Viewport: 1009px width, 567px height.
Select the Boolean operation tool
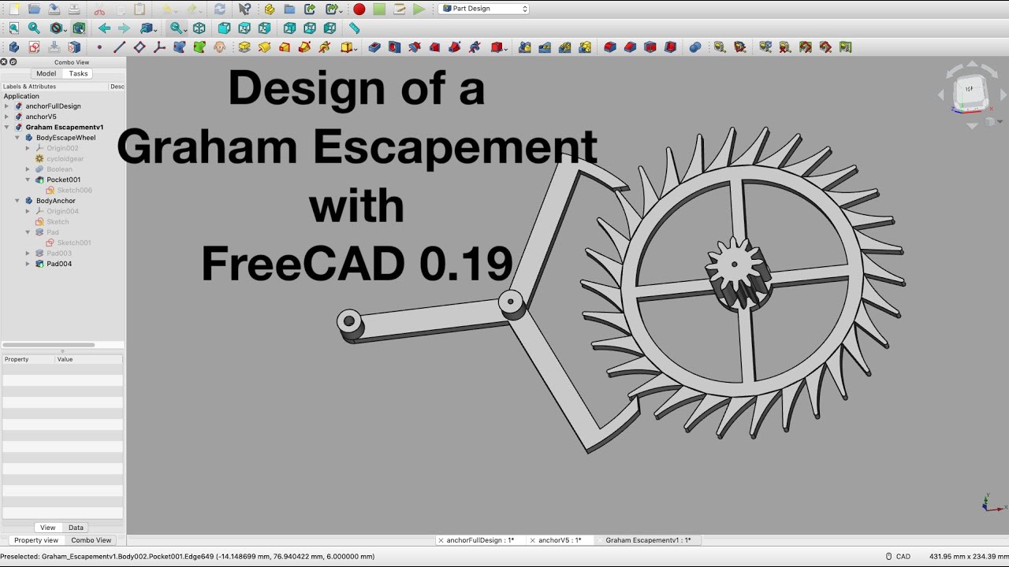pyautogui.click(x=694, y=47)
